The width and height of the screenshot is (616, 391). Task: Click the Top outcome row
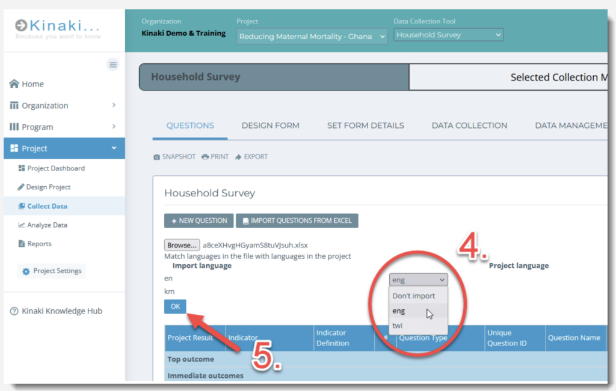pyautogui.click(x=386, y=359)
